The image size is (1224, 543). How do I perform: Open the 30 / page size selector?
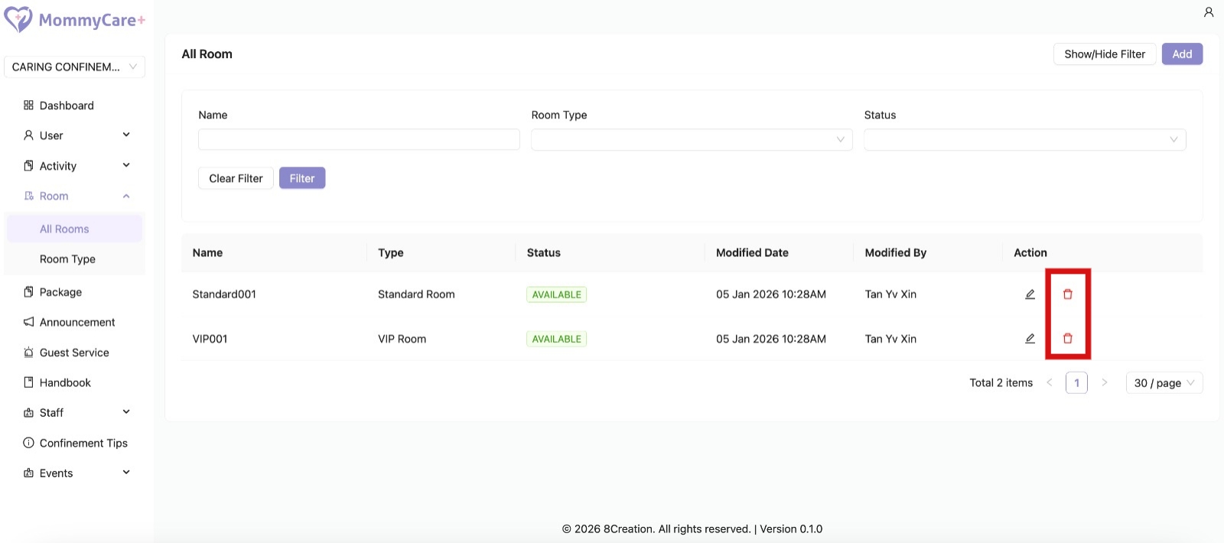(x=1164, y=382)
